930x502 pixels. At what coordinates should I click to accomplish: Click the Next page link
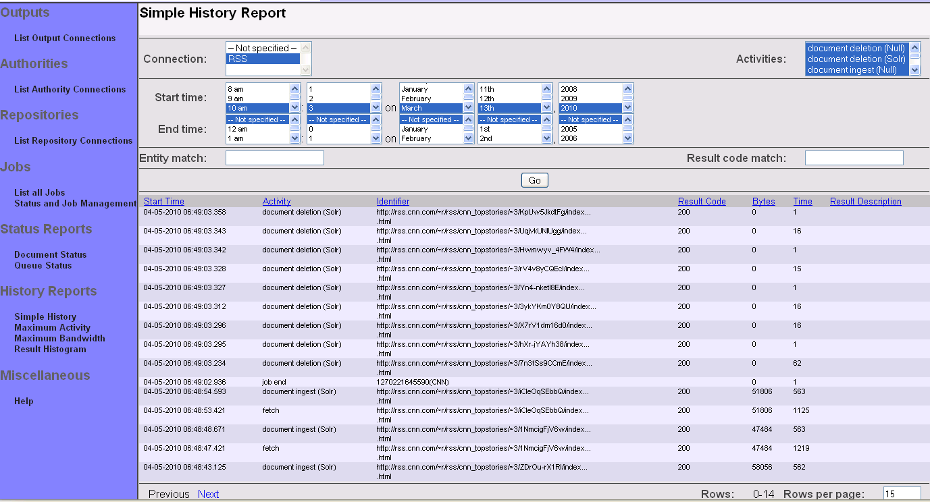click(x=208, y=494)
